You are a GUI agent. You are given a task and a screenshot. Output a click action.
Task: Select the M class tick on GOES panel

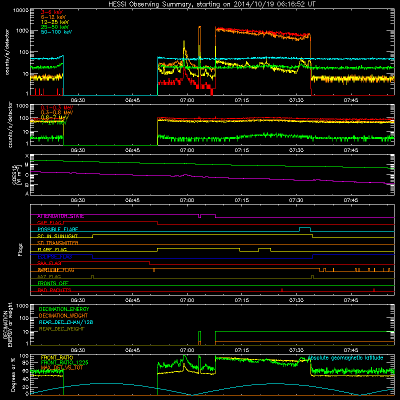pos(26,165)
